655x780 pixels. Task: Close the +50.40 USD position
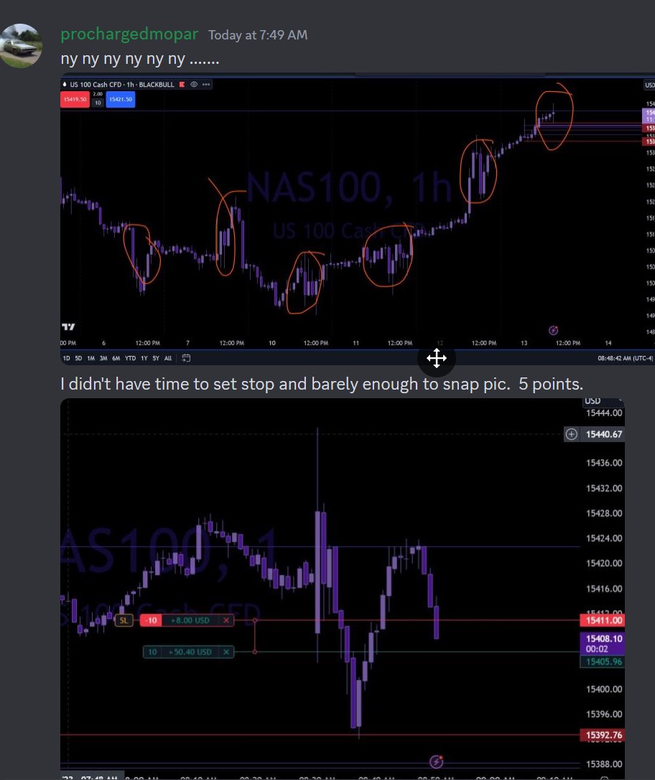[226, 652]
